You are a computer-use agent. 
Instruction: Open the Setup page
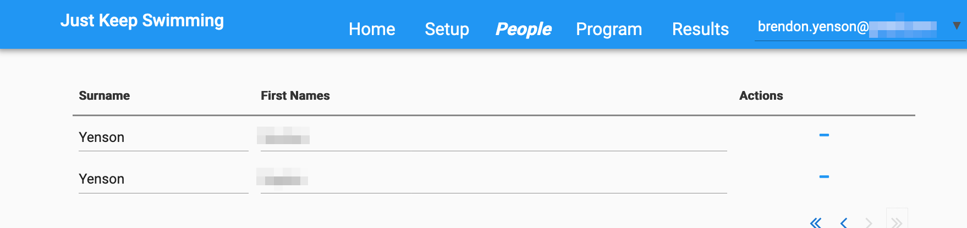[447, 29]
